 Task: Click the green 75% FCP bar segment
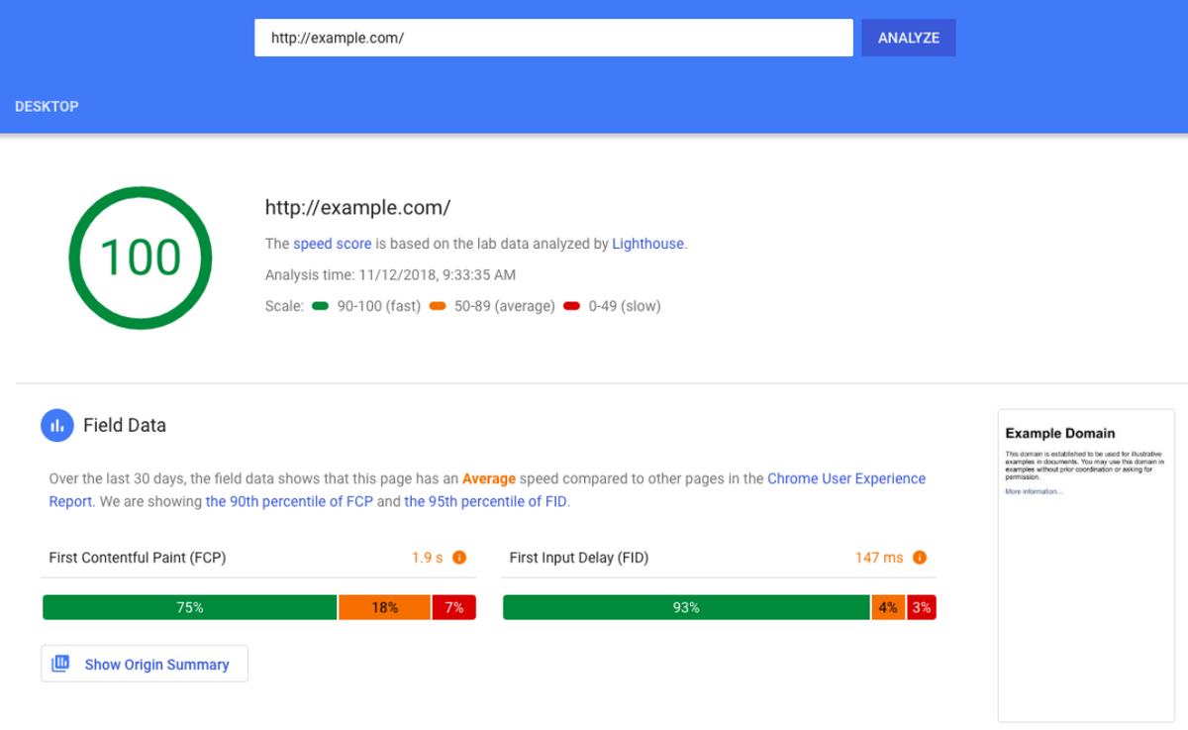coord(190,607)
